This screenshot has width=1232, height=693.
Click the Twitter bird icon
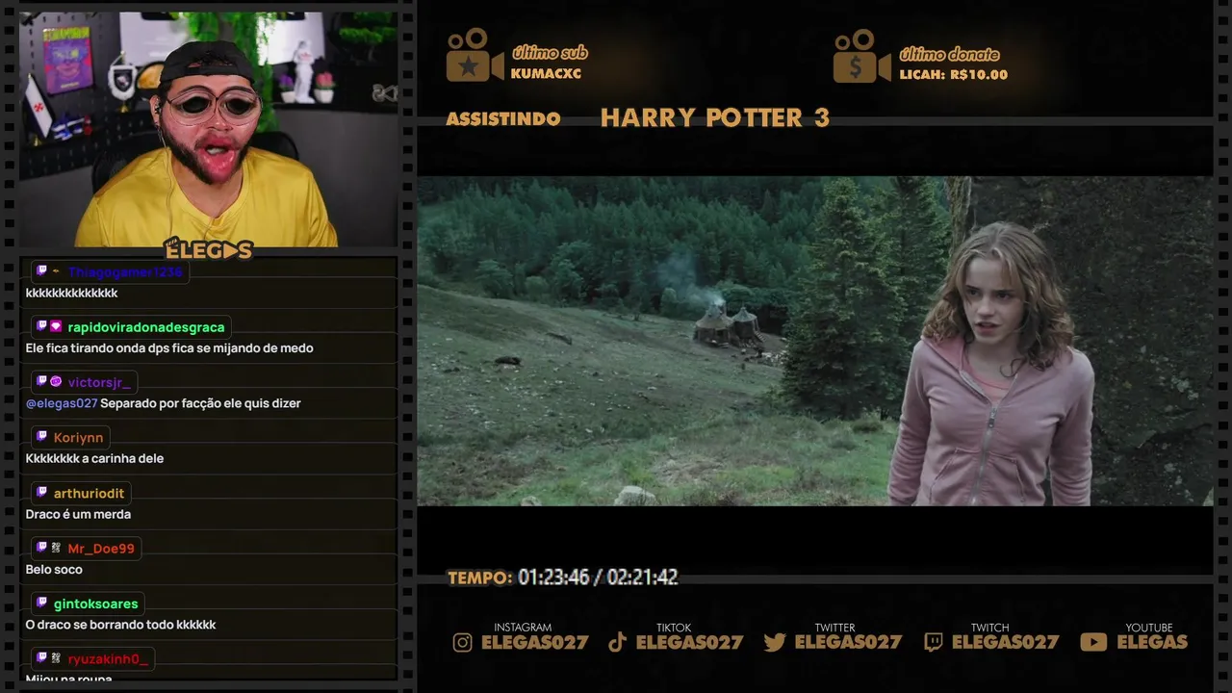775,643
